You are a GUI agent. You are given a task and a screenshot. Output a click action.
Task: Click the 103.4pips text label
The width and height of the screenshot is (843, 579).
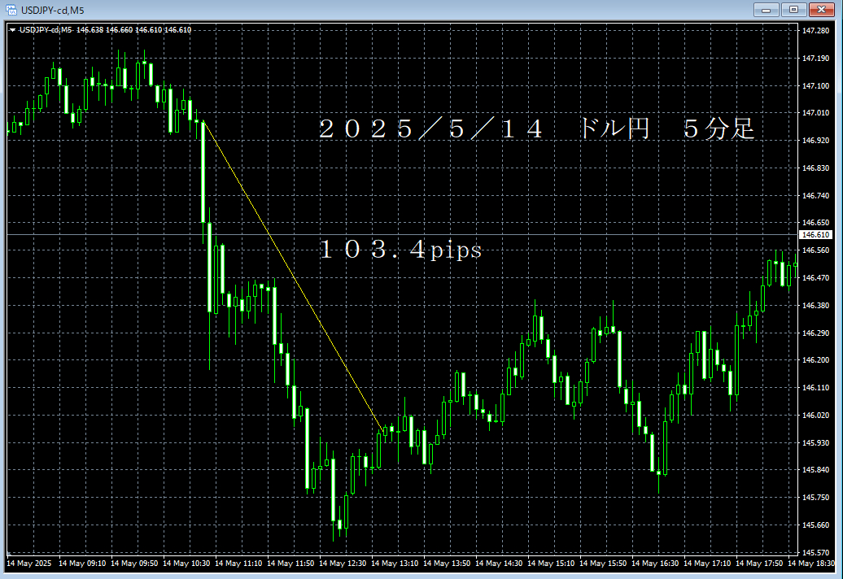pos(400,251)
